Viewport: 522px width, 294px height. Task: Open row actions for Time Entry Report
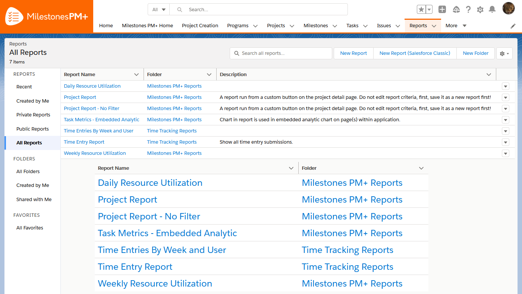[x=506, y=142]
